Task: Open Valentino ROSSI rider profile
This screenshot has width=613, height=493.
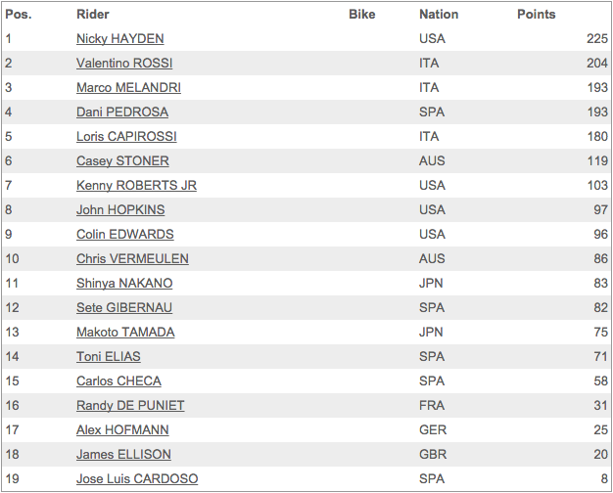Action: [x=124, y=64]
